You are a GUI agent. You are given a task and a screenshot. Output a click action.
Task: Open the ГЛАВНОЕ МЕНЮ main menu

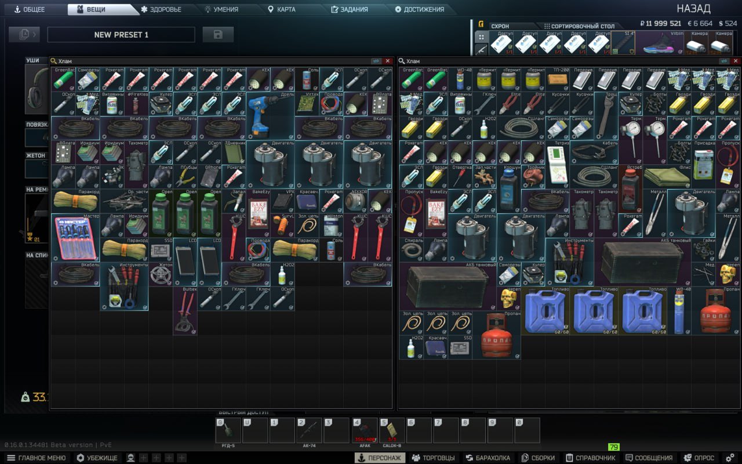(37, 458)
